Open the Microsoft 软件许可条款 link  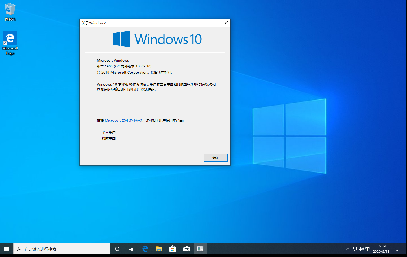123,121
